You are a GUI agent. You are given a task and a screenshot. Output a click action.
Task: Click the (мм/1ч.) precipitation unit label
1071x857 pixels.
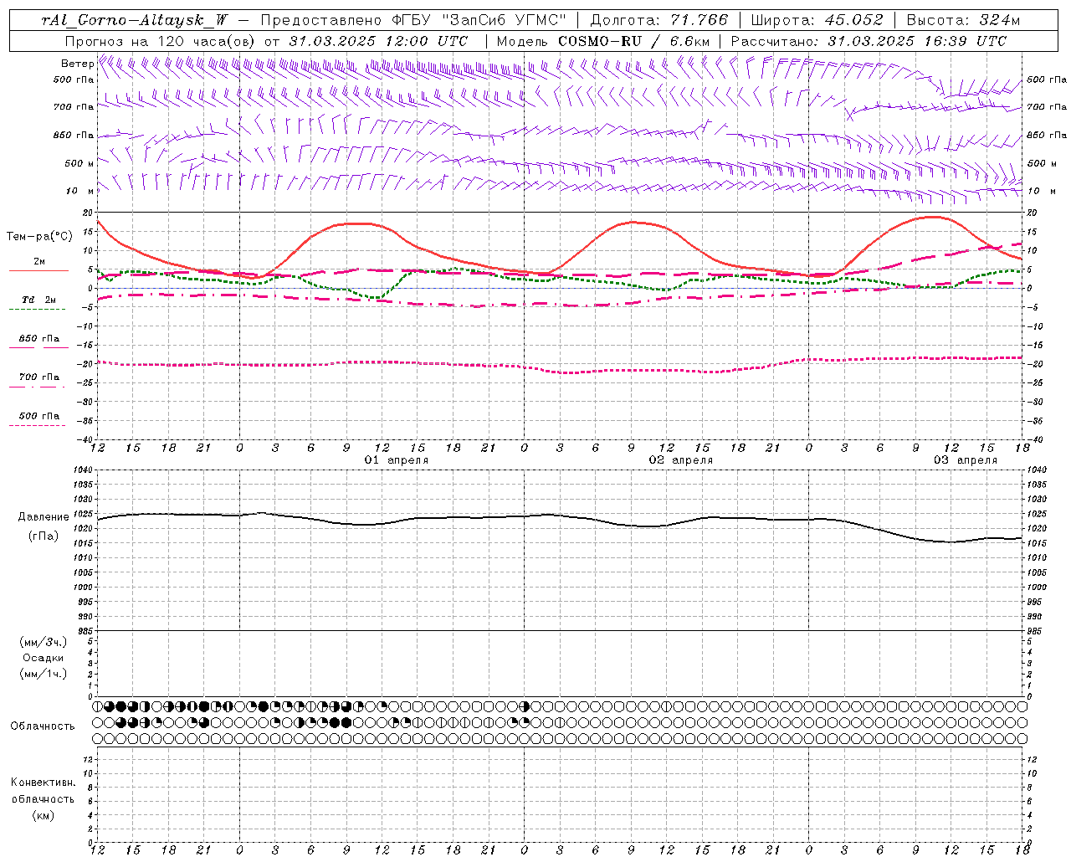[43, 674]
